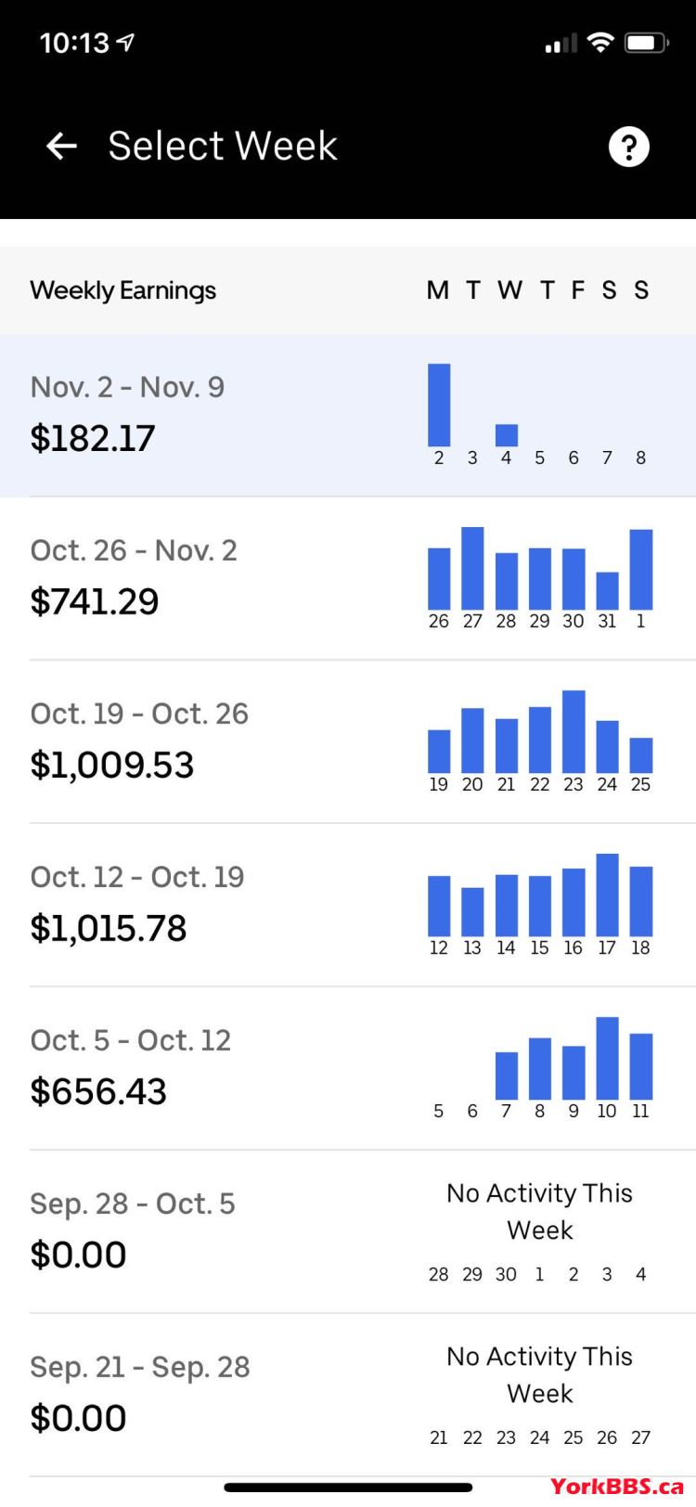The image size is (696, 1507).
Task: Tap the Wi-Fi status icon
Action: [x=600, y=43]
